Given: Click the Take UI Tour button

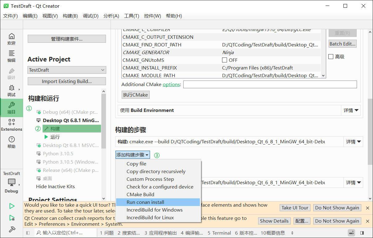Looking at the screenshot, I should click(294, 208).
